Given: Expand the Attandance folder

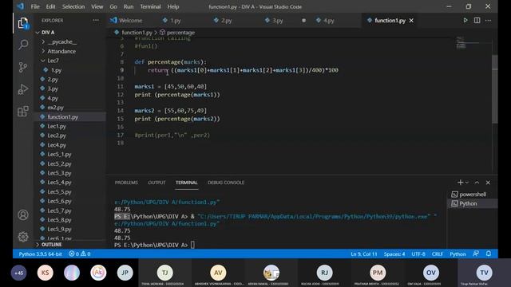Looking at the screenshot, I should tap(61, 51).
